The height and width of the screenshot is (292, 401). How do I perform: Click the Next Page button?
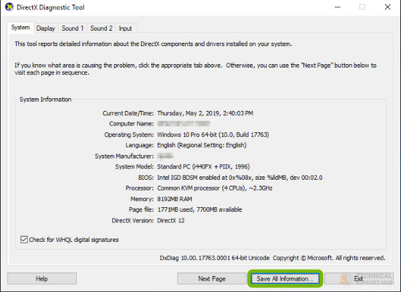coord(212,279)
